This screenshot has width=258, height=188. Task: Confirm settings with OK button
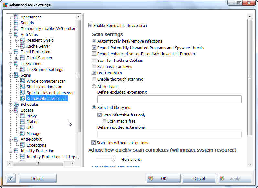164,178
